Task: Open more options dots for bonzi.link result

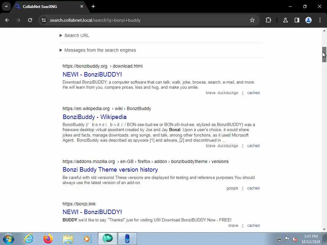Action: tap(243, 226)
